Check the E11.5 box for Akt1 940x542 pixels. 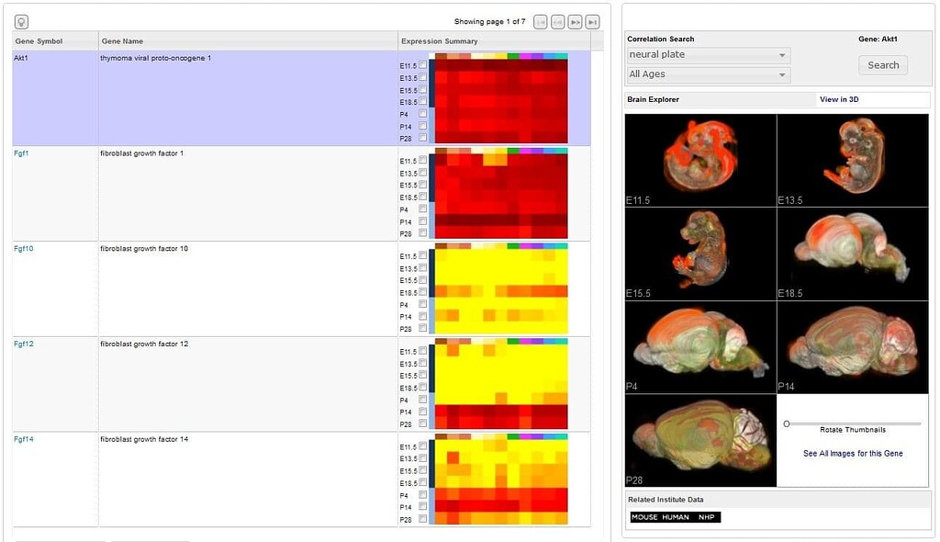(x=422, y=65)
